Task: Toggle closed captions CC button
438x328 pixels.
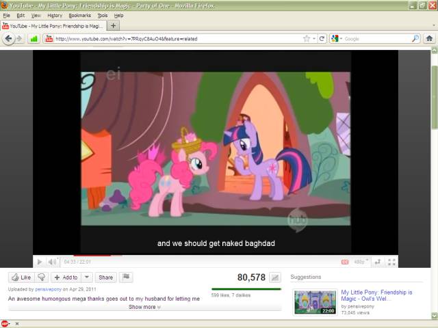Action: [345, 262]
